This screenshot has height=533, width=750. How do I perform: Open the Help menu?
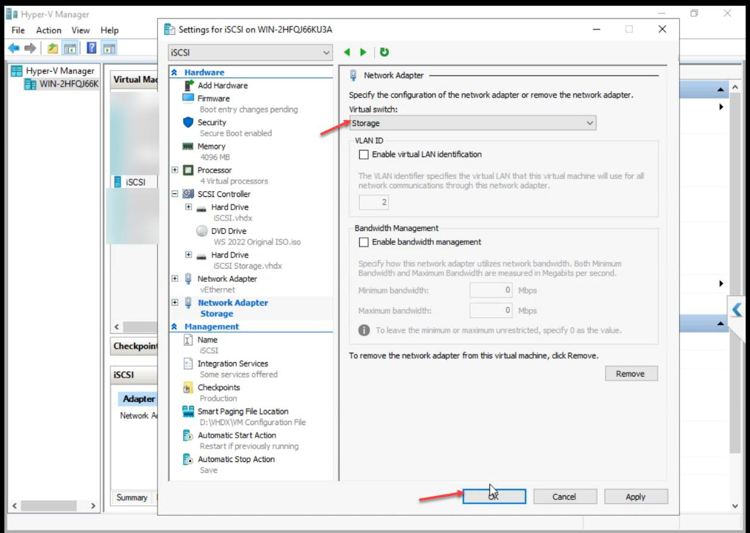click(109, 30)
